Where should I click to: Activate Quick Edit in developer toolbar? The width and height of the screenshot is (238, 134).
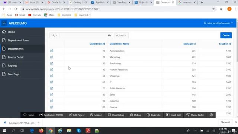[173, 115]
